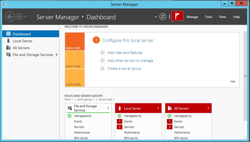Select Local Server in the sidebar
This screenshot has height=142, width=250.
click(31, 41)
